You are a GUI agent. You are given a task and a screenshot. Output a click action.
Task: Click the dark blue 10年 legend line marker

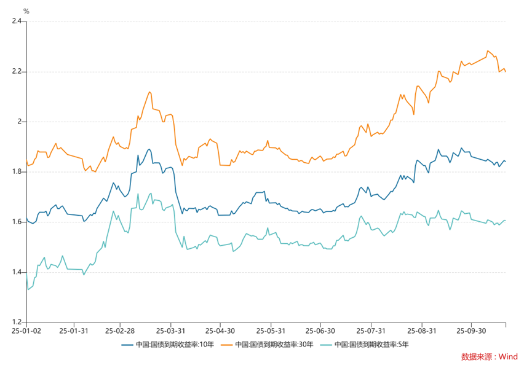pyautogui.click(x=127, y=345)
